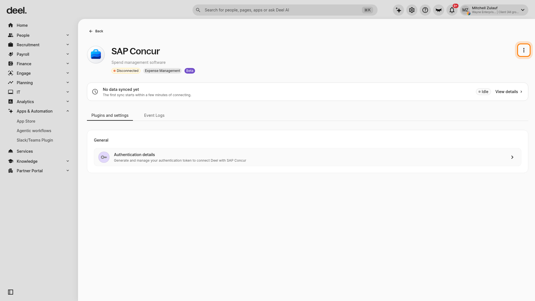Click the Engage icon
Viewport: 535px width, 301px height.
11,73
